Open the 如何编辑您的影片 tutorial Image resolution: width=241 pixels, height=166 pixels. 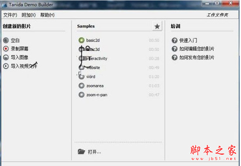[197, 49]
